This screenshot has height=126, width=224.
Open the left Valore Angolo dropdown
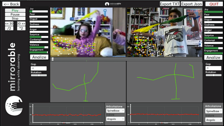pos(115,119)
